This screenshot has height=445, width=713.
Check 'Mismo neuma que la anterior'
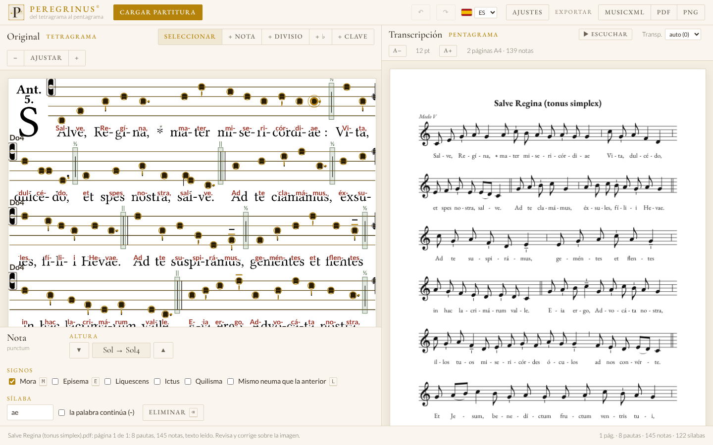point(230,381)
